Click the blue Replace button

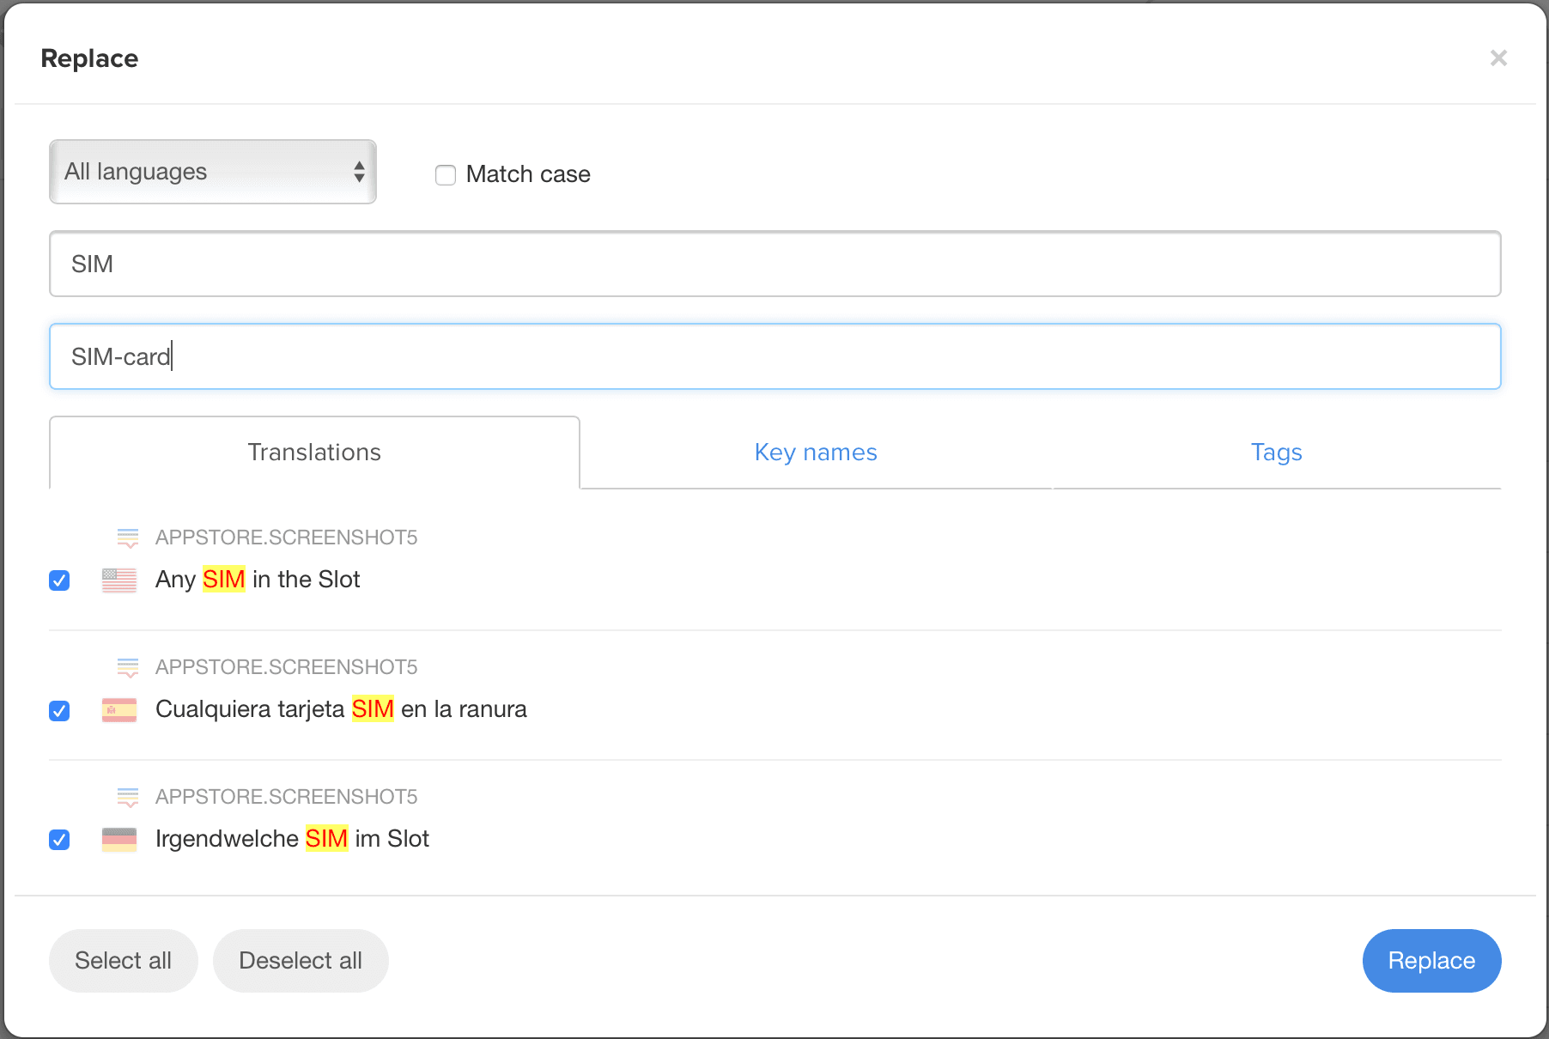pyautogui.click(x=1431, y=961)
